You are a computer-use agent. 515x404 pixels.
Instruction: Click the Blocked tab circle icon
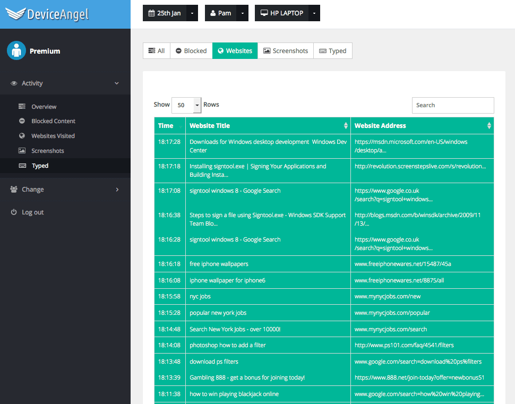179,50
